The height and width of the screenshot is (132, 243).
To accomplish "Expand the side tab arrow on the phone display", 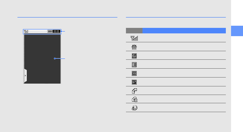I will [25, 75].
